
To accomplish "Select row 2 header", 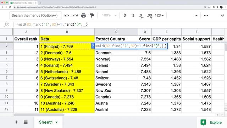I will [6, 46].
